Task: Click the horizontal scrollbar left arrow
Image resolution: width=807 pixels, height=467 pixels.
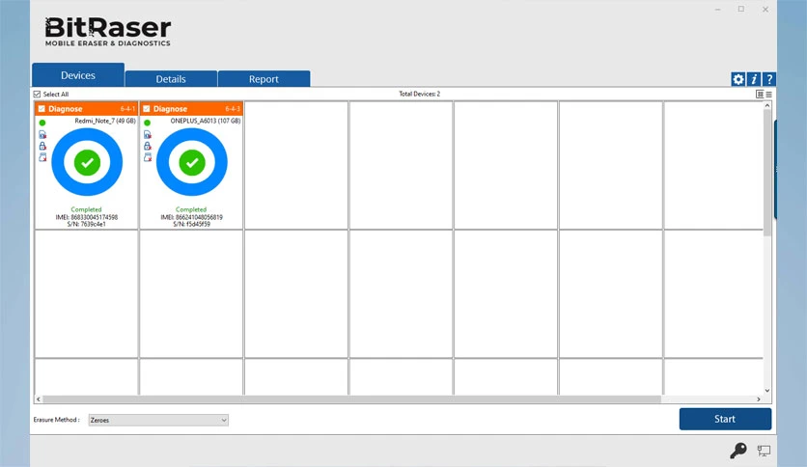Action: 39,399
